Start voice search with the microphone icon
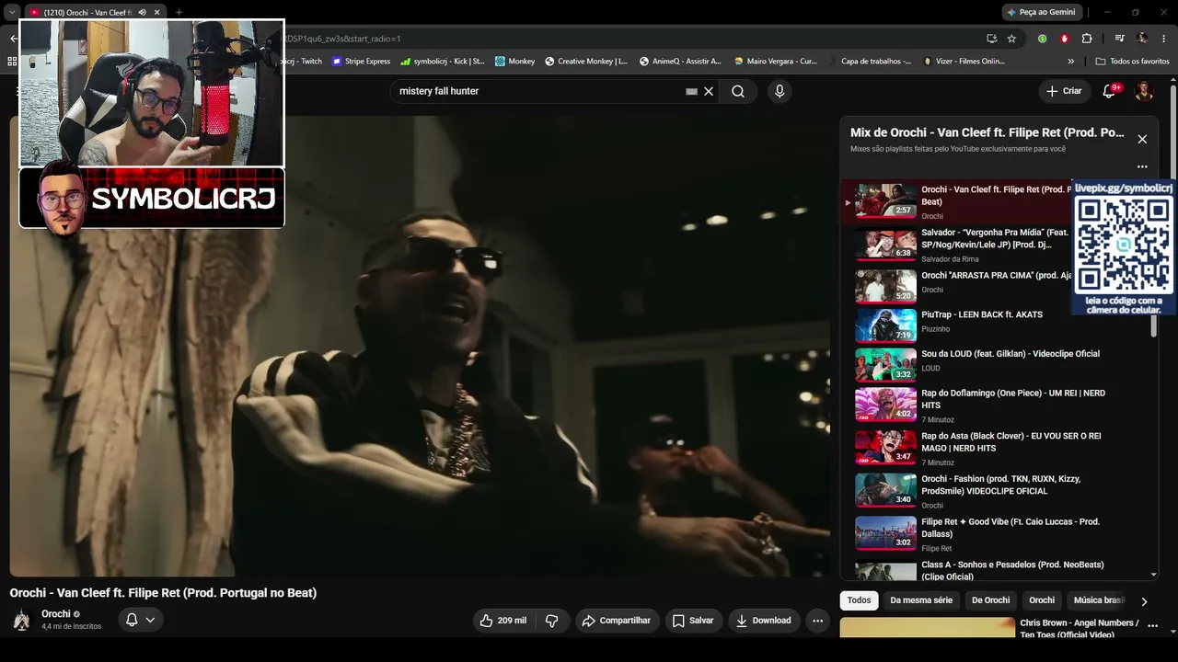 [780, 91]
